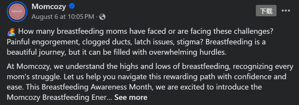Screen dimensions: 299x105
Task: Click the 'beautiful journey' sentence line
Action: (x=117, y=53)
